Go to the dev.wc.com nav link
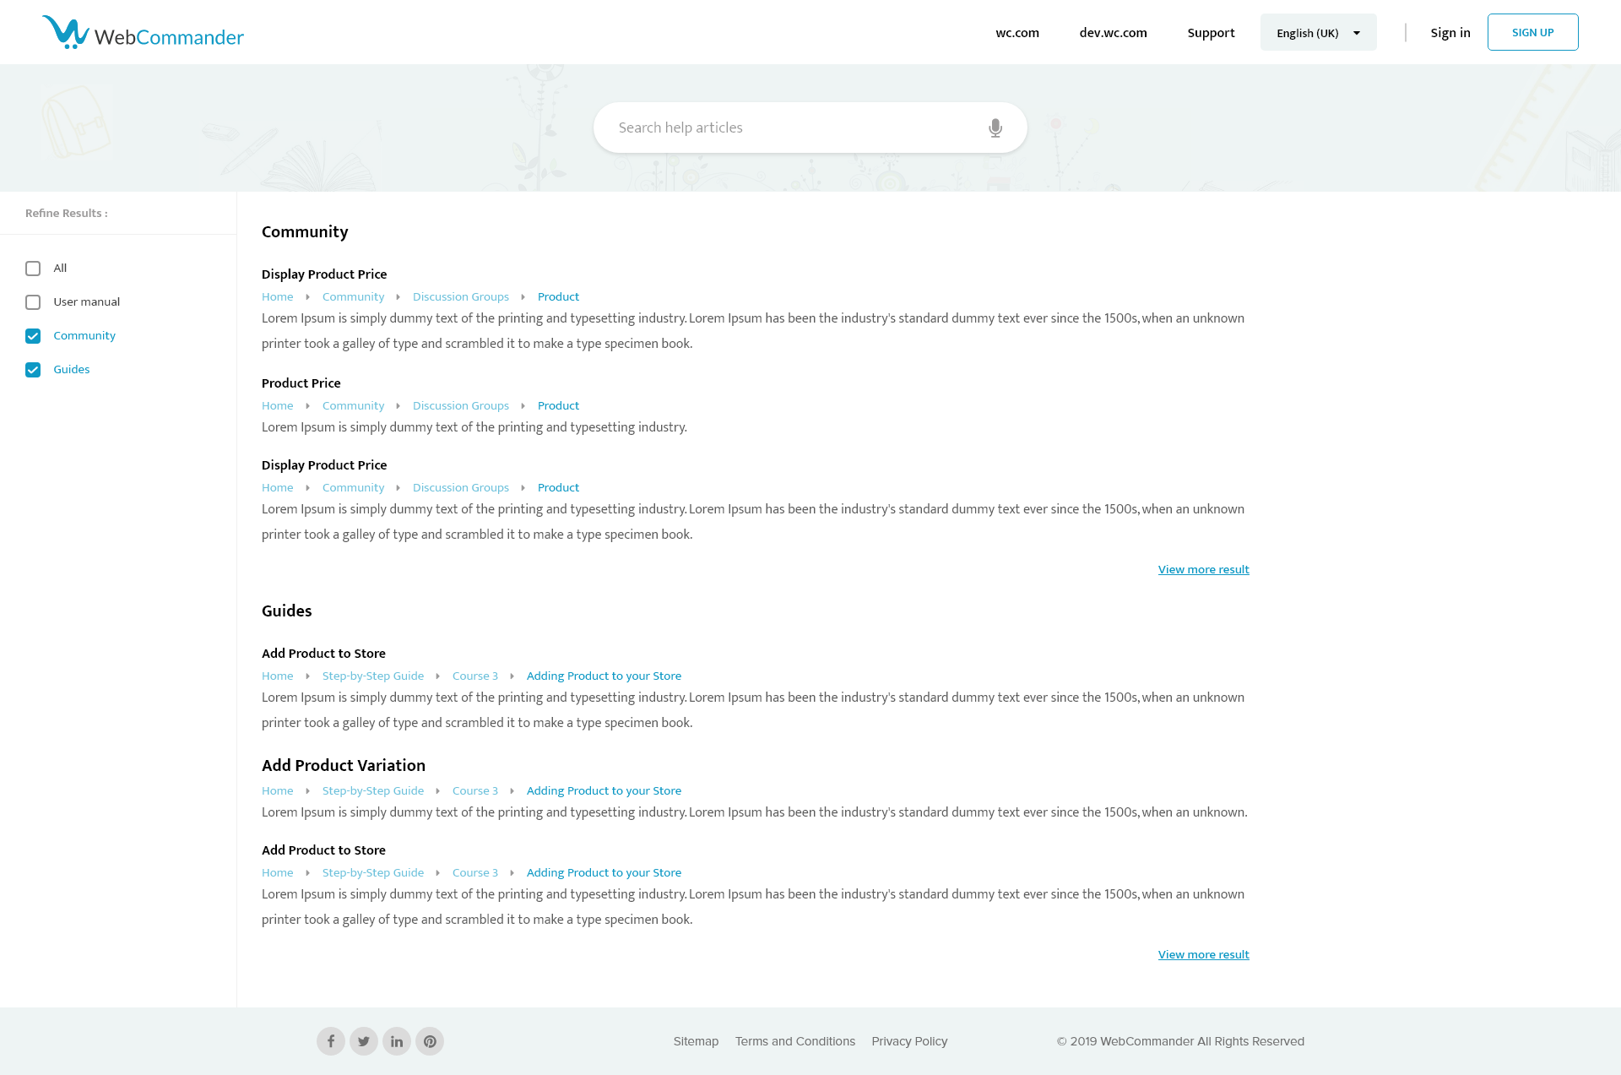Viewport: 1621px width, 1075px height. 1113,33
